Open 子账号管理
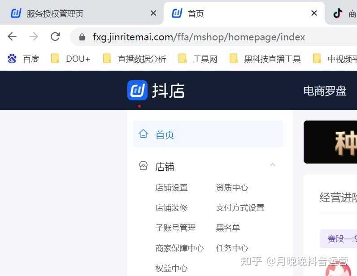 [175, 228]
